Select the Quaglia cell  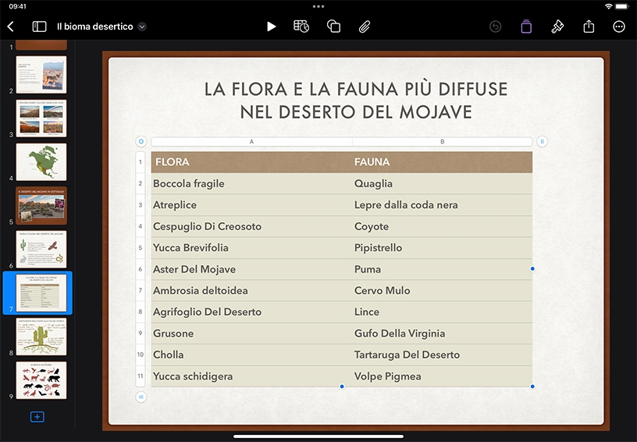click(443, 184)
